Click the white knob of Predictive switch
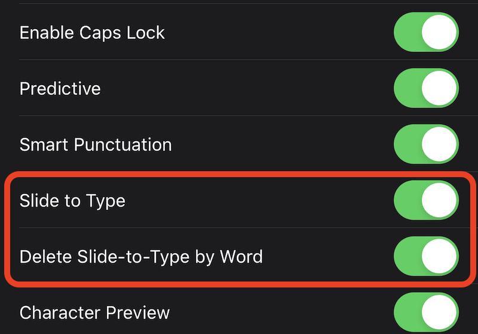Viewport: 478px width, 334px height. (x=439, y=88)
